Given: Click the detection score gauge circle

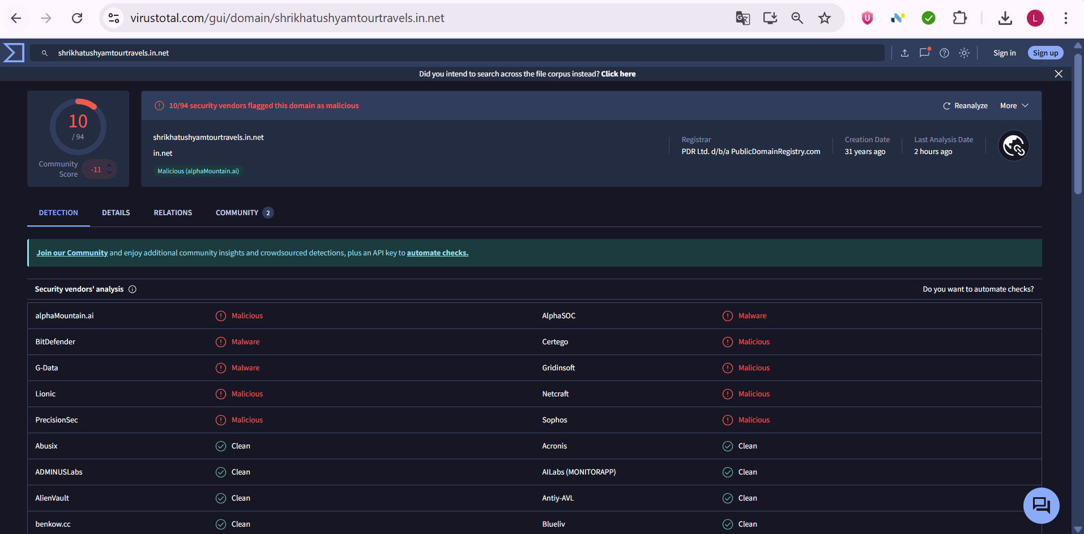Looking at the screenshot, I should coord(78,127).
